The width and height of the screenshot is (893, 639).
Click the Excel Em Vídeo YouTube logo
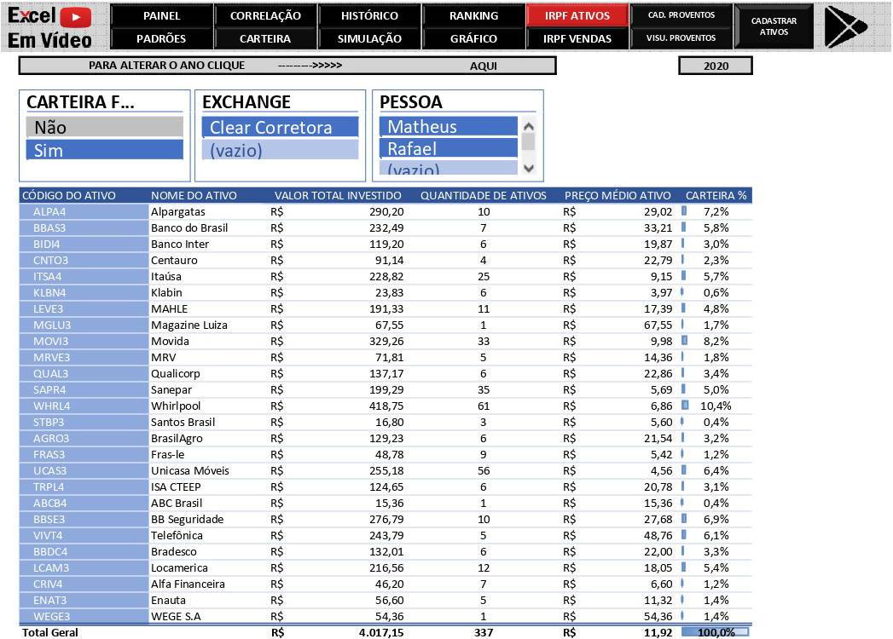51,26
